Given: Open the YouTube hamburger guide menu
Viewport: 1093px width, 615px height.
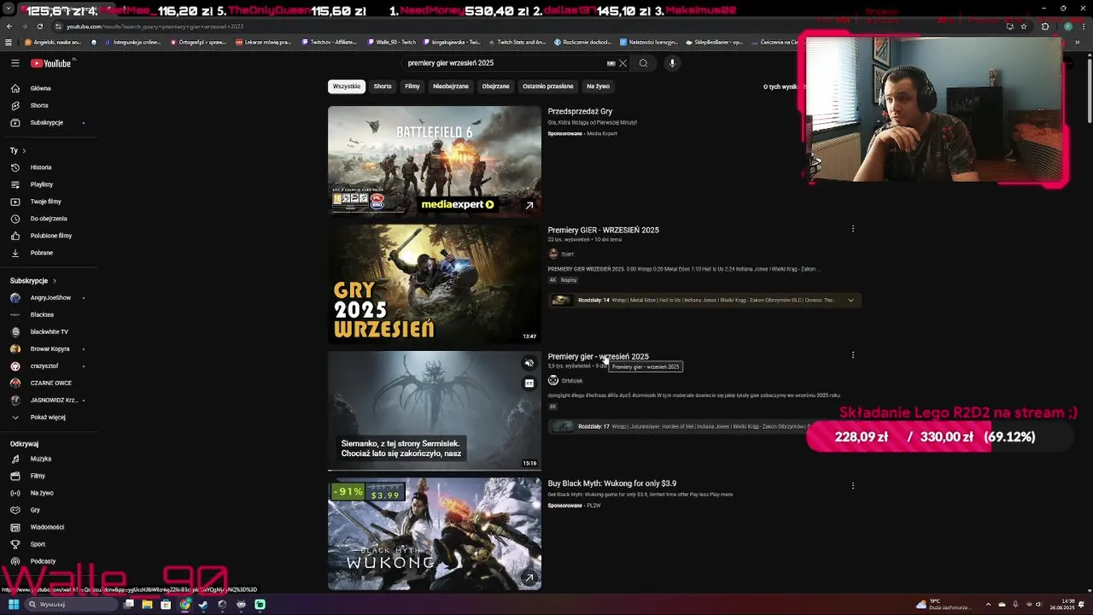Looking at the screenshot, I should (15, 63).
